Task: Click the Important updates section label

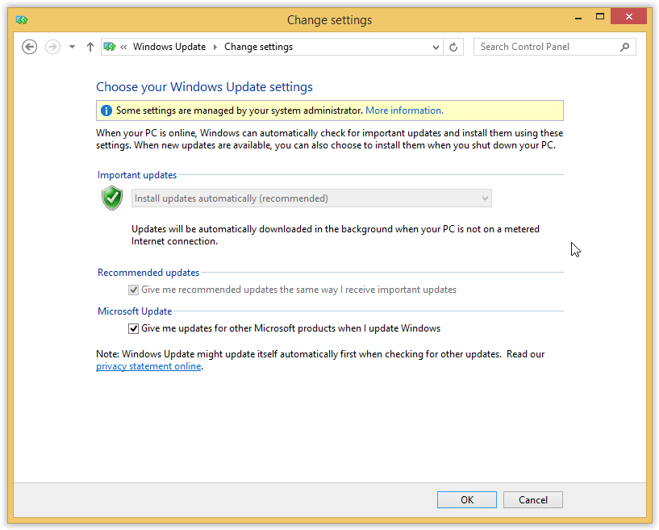Action: click(x=137, y=175)
